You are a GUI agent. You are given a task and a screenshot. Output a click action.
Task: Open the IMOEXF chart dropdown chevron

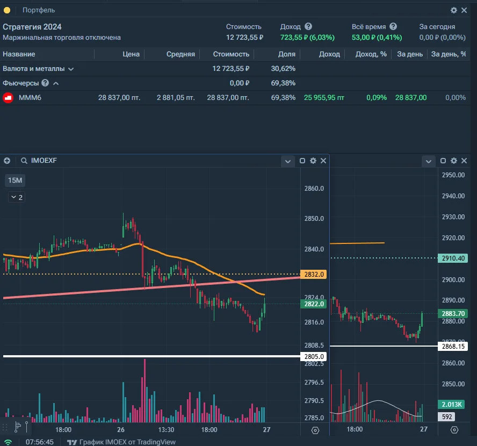[x=287, y=161]
